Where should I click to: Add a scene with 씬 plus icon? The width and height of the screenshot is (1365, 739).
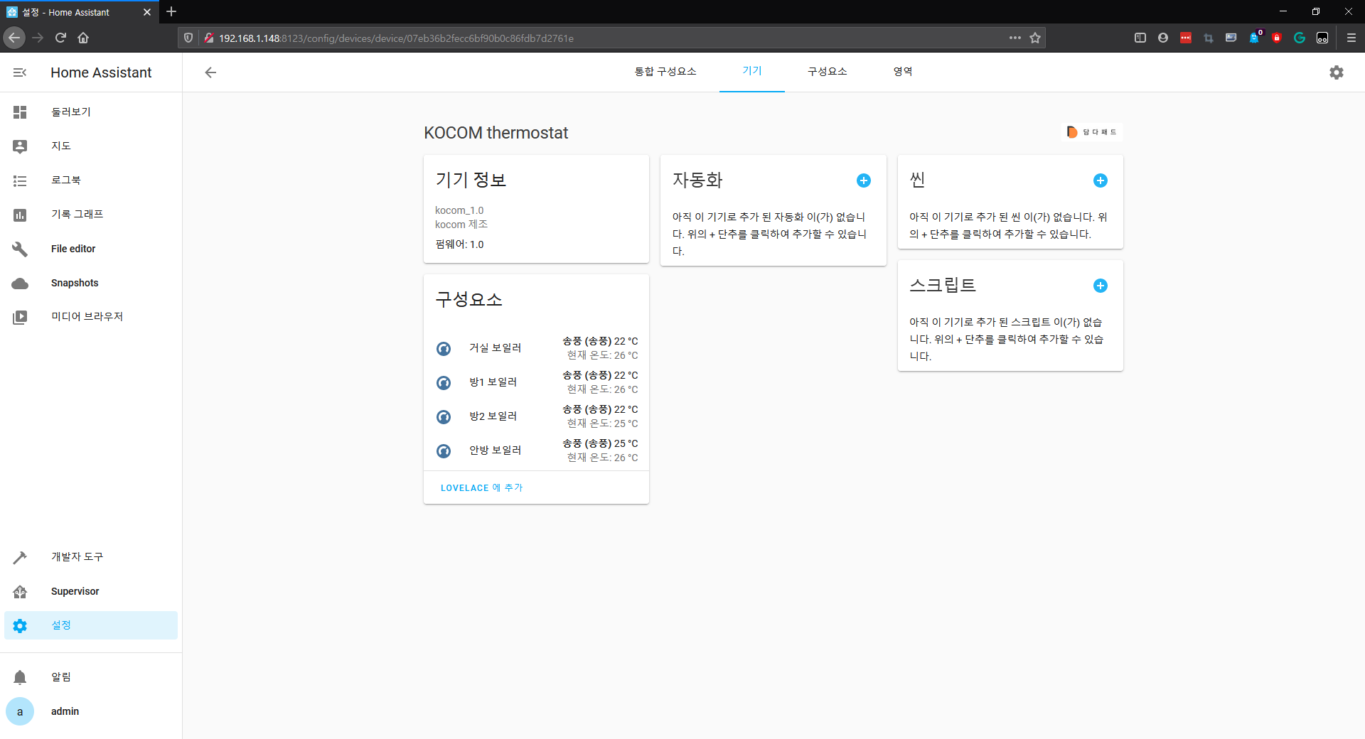(x=1101, y=180)
